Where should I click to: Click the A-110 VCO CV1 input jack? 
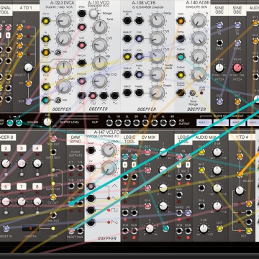[82, 27]
